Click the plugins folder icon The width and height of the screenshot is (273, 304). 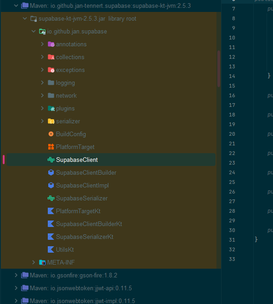pos(51,108)
